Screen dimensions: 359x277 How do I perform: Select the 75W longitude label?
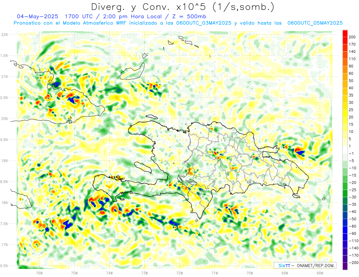74,273
